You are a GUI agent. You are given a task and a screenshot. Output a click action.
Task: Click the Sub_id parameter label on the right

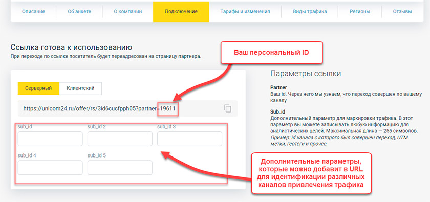pyautogui.click(x=278, y=113)
